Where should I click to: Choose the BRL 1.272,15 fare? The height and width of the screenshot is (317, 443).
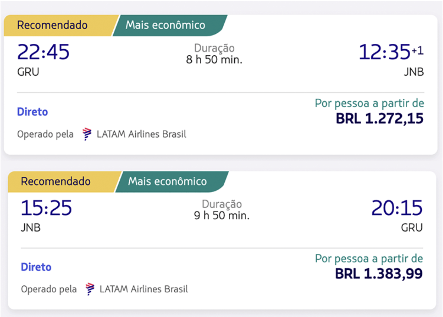coord(379,119)
